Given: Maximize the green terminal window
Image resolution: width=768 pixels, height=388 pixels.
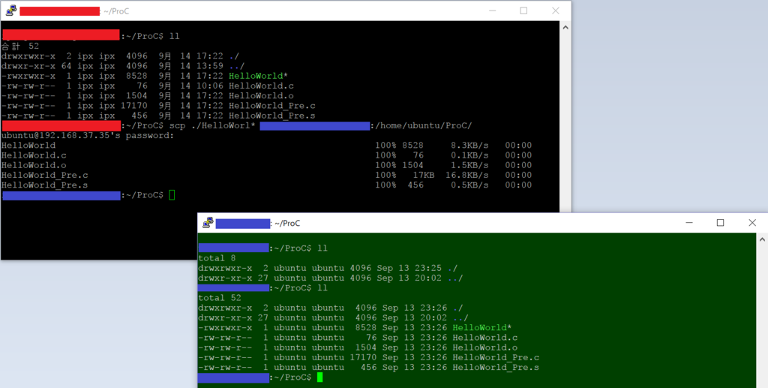Looking at the screenshot, I should [720, 223].
